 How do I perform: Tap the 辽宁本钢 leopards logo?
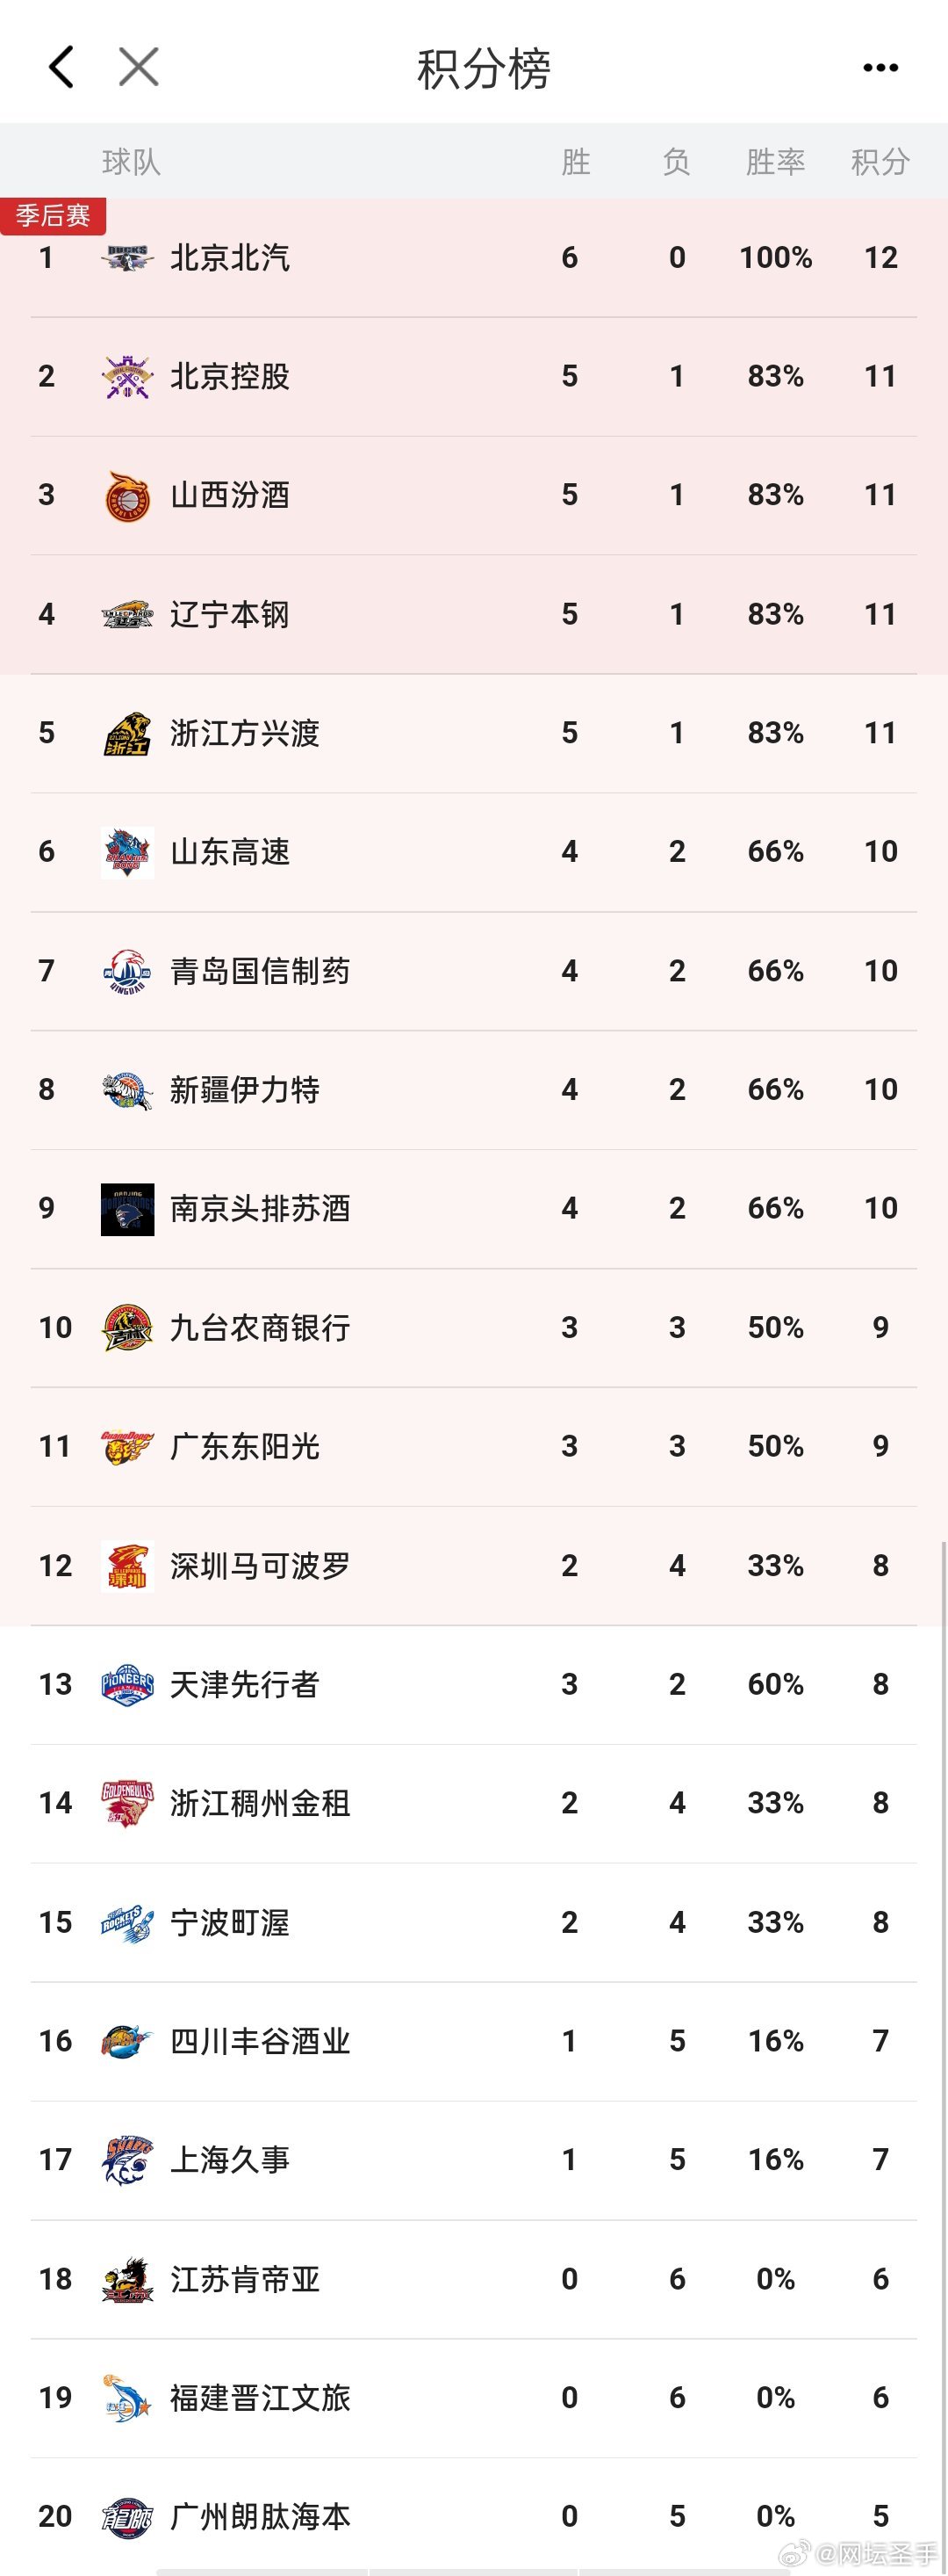(x=127, y=613)
